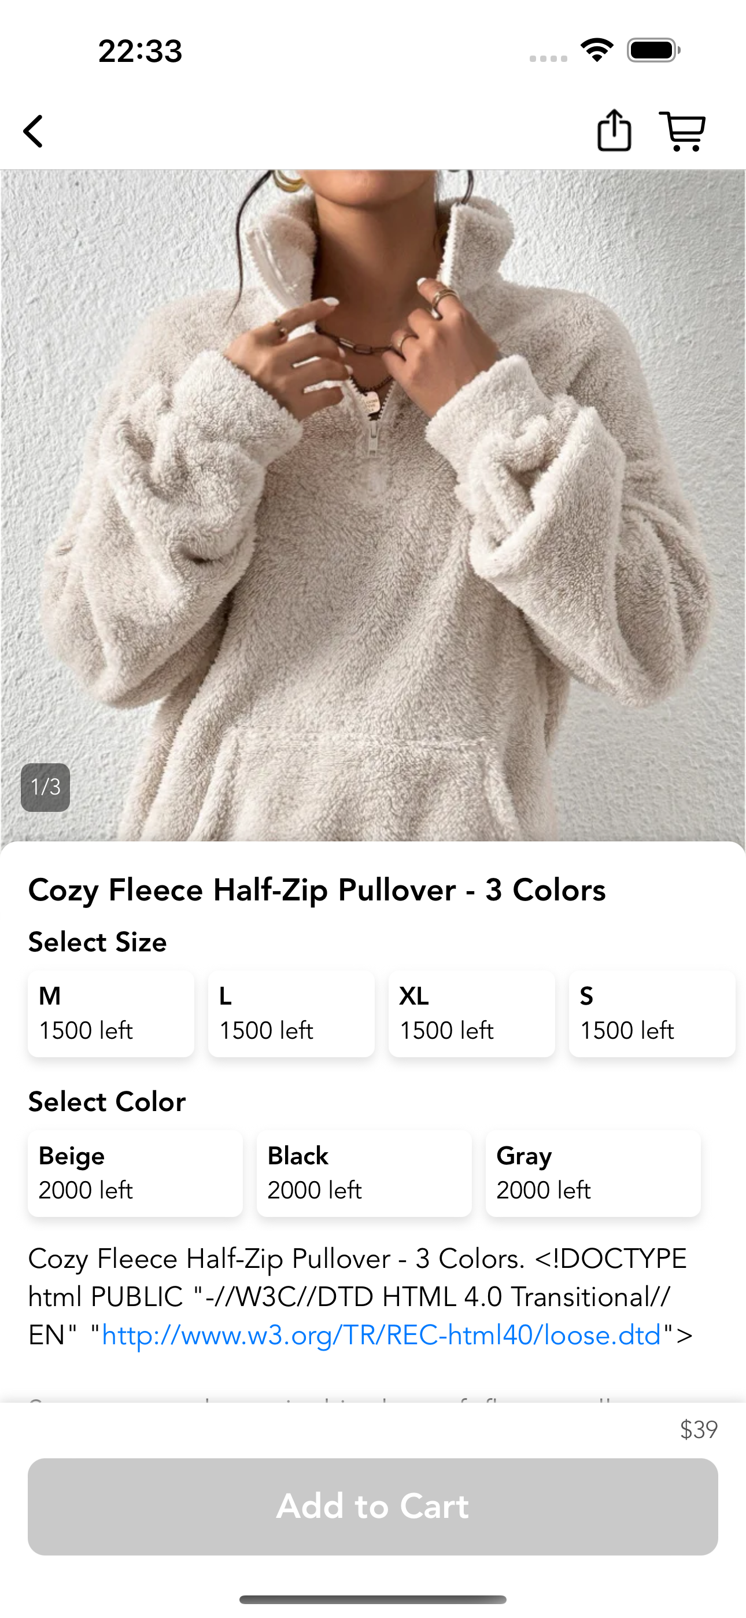Select size M option

[x=111, y=1013]
